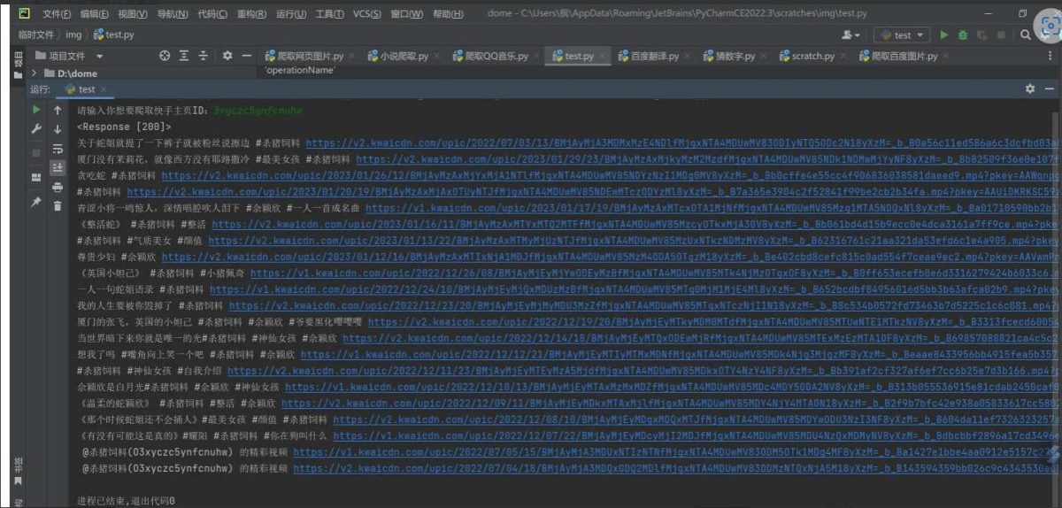
Task: Toggle scroll to end in console
Action: [x=58, y=167]
